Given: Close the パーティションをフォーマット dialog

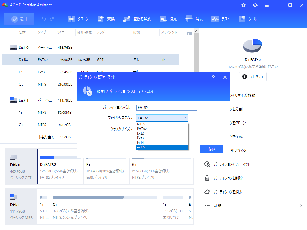Looking at the screenshot, I should [225, 77].
